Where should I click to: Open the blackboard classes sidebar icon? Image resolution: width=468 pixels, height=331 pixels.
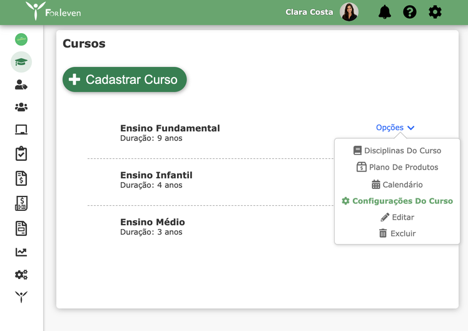pyautogui.click(x=21, y=130)
